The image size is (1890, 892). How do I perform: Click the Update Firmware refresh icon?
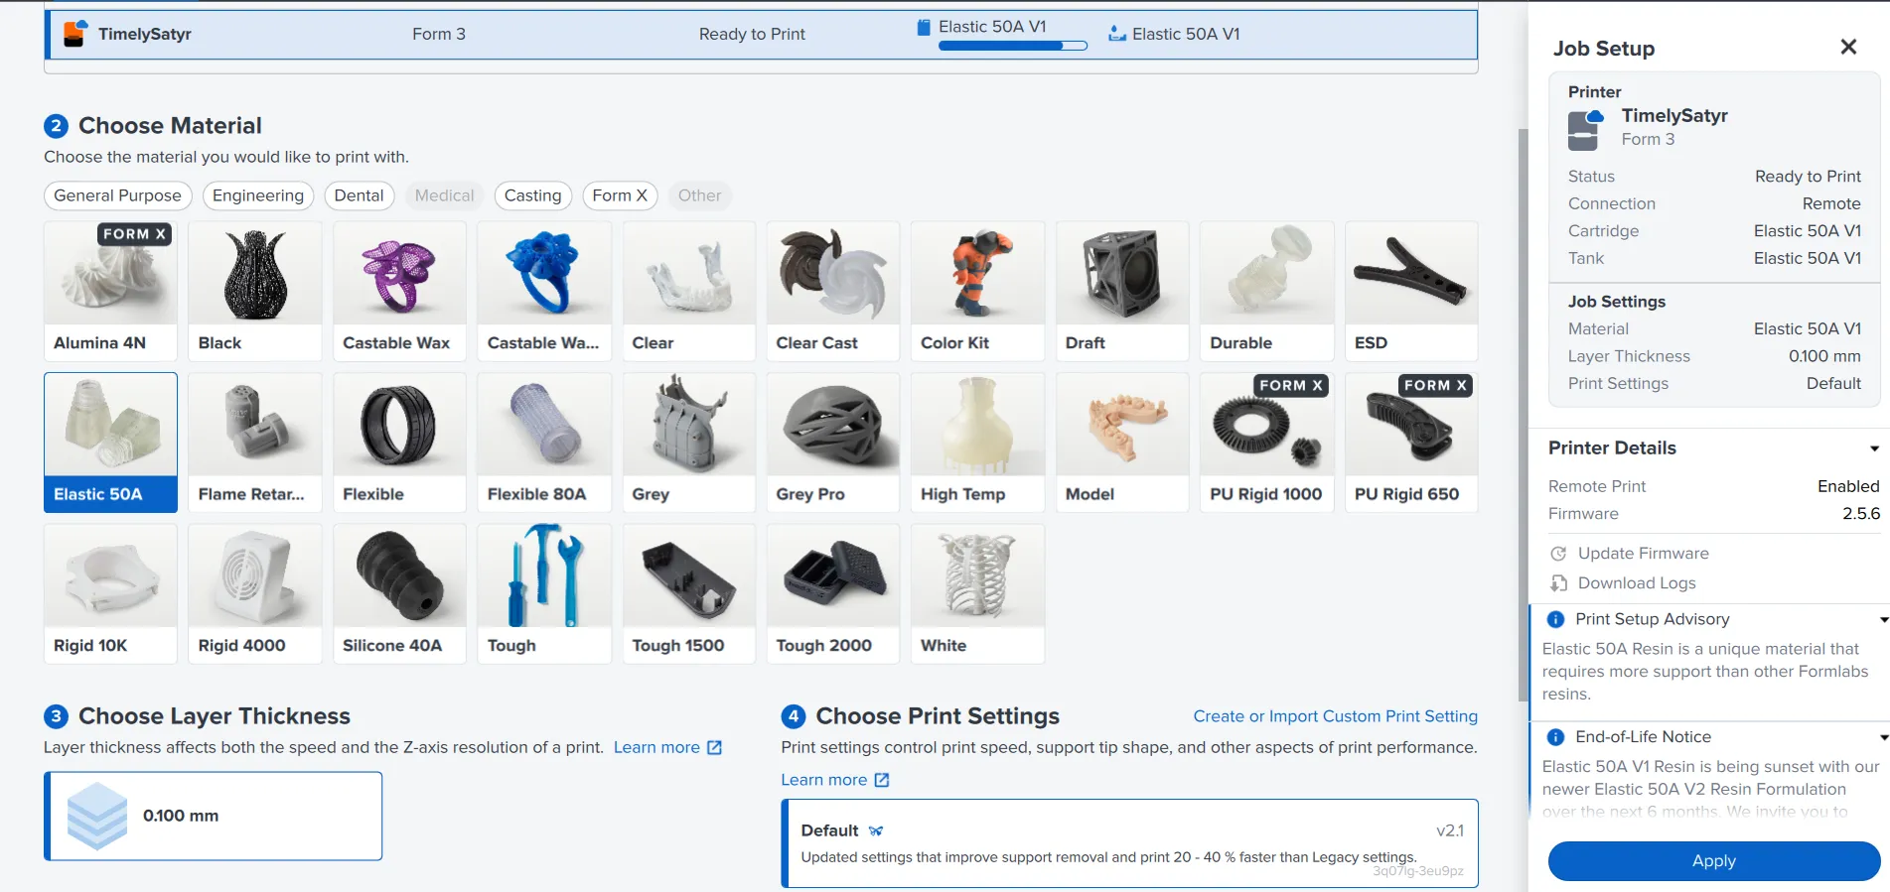1558,554
